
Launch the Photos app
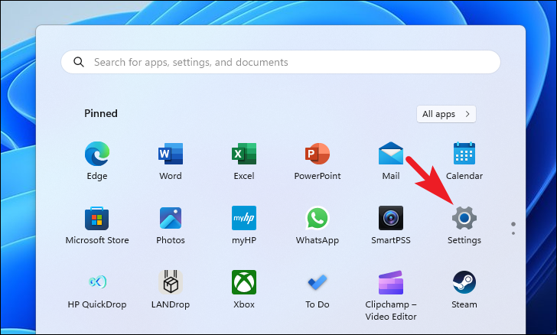click(x=171, y=218)
